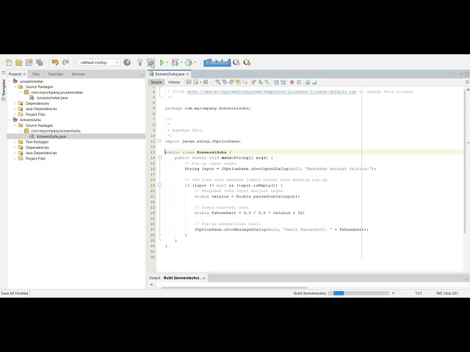
Task: Collapse the jurusansmekar project node
Action: click(10, 81)
